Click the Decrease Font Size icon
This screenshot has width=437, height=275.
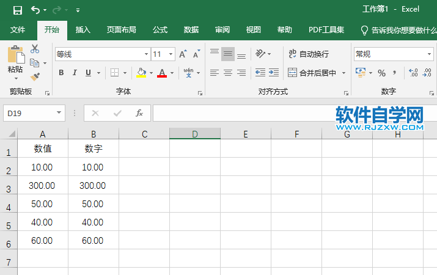pyautogui.click(x=196, y=54)
